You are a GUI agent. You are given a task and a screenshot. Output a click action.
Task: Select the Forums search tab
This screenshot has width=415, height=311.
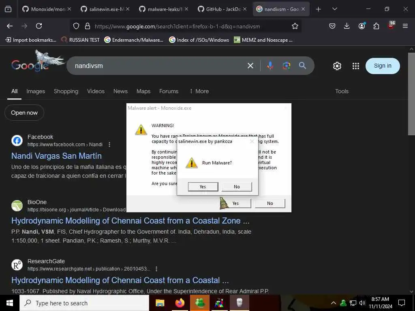(169, 91)
